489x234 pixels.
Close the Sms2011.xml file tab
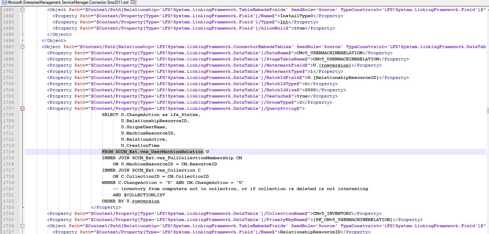(132, 2)
